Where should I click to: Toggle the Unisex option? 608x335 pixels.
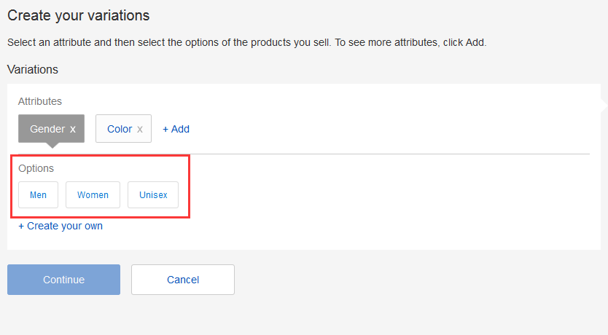tap(153, 195)
